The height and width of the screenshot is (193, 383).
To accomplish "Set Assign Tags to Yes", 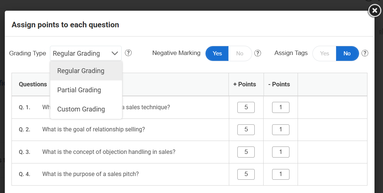I will click(324, 54).
